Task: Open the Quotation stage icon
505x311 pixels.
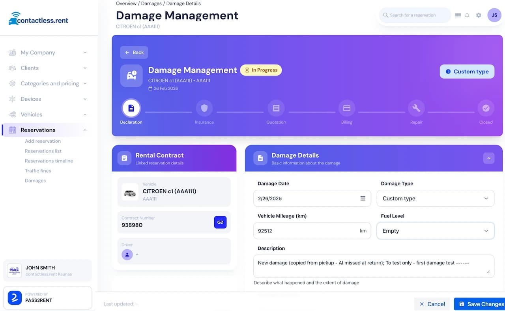Action: [276, 108]
